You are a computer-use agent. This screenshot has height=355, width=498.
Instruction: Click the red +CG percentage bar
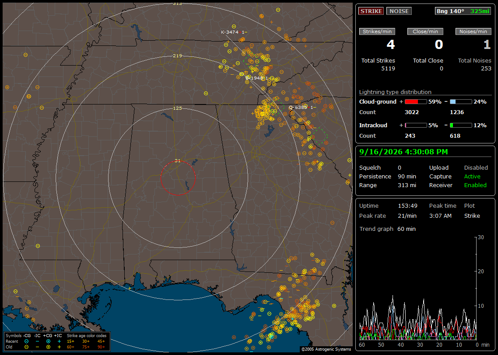pos(416,102)
